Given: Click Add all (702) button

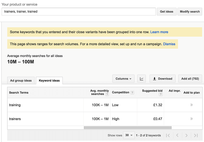Looking at the screenshot, I should tap(190, 79).
